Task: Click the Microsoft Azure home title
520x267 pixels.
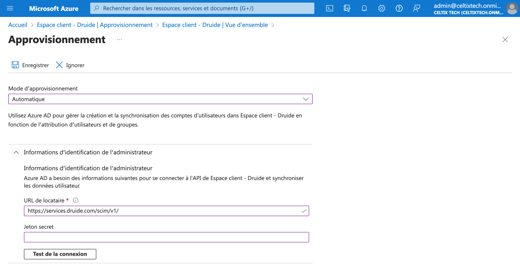Action: click(x=54, y=8)
